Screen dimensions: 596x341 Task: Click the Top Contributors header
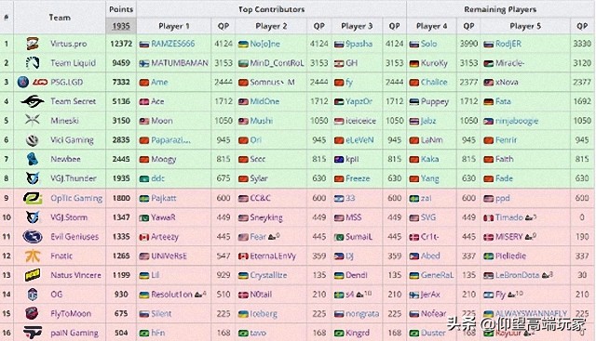pyautogui.click(x=271, y=9)
